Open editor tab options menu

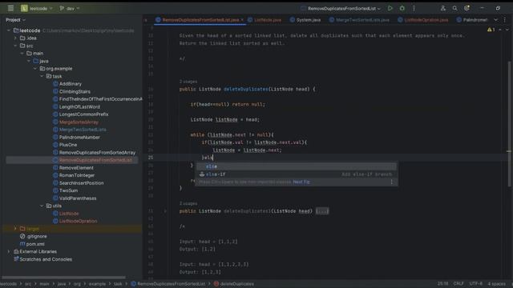(505, 20)
